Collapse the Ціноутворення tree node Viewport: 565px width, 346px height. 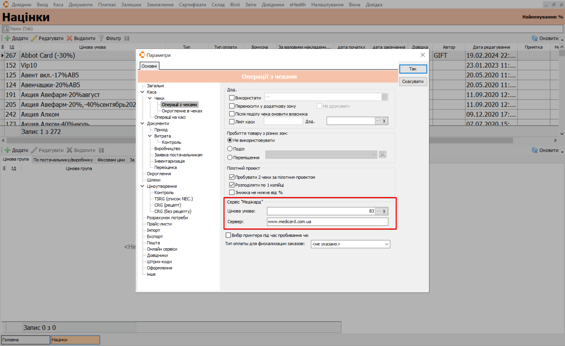(x=142, y=186)
